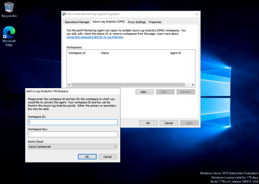Click the Add... button for workspaces

(145, 92)
